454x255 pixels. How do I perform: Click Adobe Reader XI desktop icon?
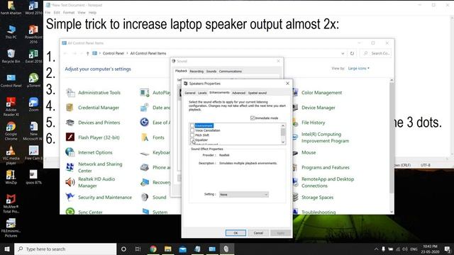click(x=11, y=107)
